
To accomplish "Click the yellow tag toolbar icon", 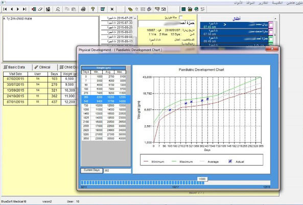I will pos(130,9).
